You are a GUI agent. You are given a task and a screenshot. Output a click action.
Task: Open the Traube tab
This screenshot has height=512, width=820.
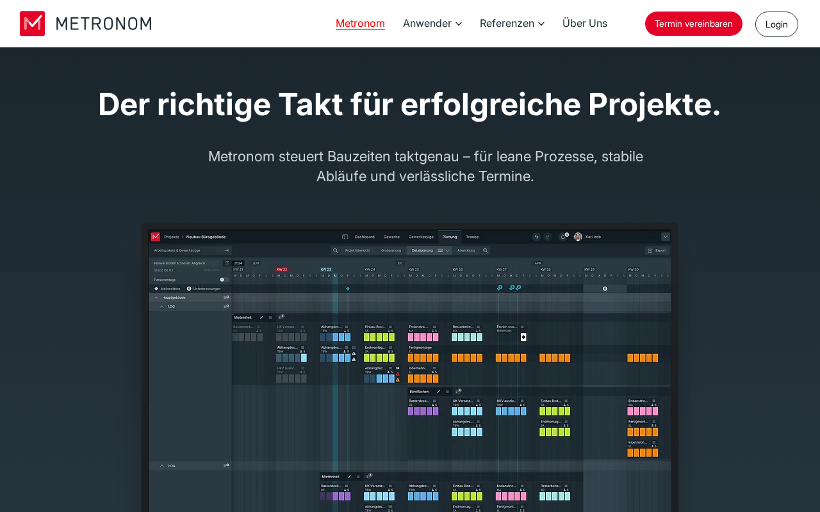pos(472,237)
